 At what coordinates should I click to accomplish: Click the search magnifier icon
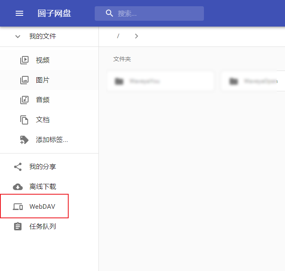click(x=110, y=13)
